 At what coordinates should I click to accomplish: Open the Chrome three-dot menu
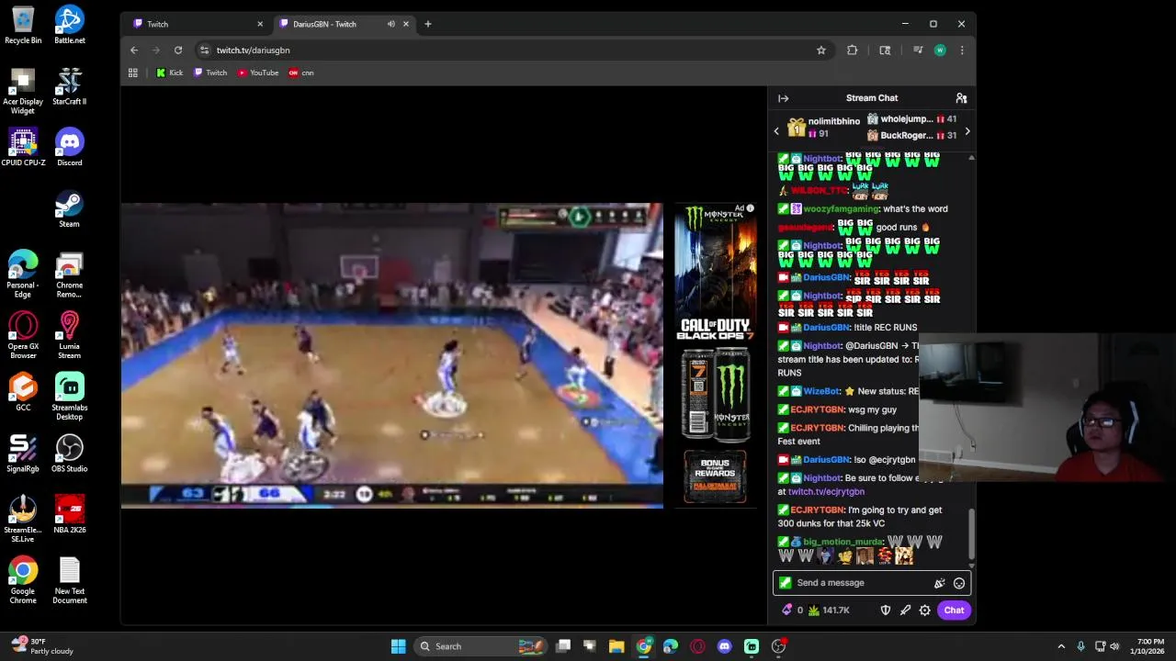961,50
